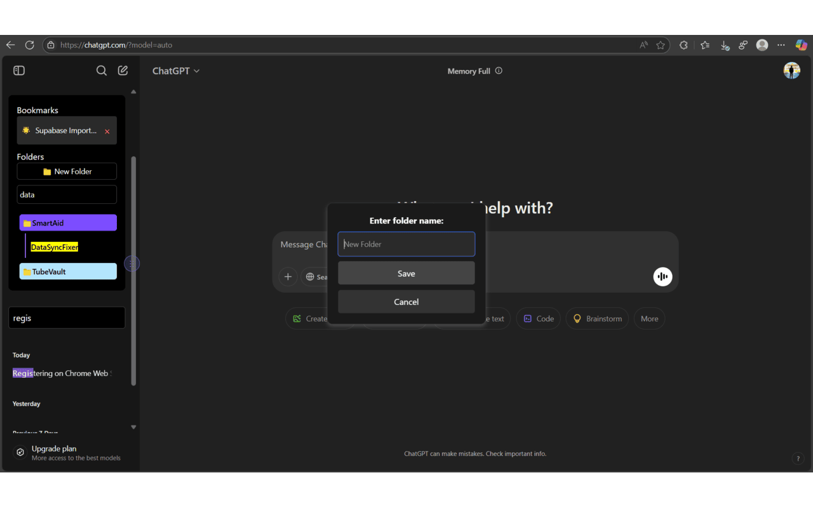Select the Brainstorm suggestion chip

[x=597, y=319]
